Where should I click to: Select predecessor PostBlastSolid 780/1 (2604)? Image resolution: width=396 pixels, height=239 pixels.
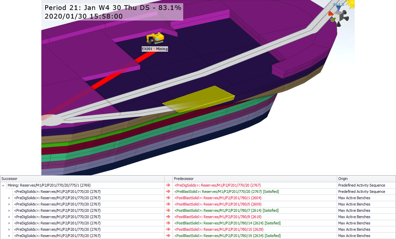click(x=218, y=198)
